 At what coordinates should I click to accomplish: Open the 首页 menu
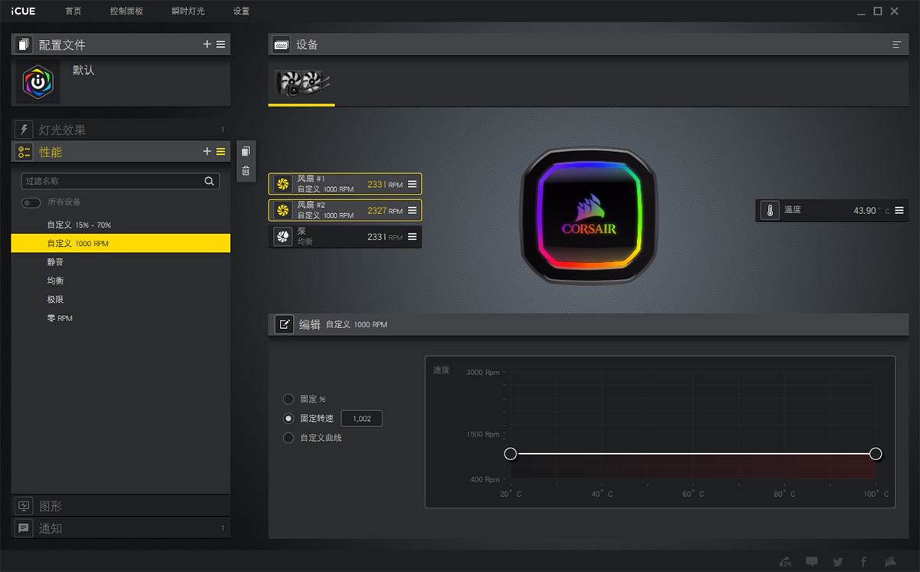click(x=74, y=12)
